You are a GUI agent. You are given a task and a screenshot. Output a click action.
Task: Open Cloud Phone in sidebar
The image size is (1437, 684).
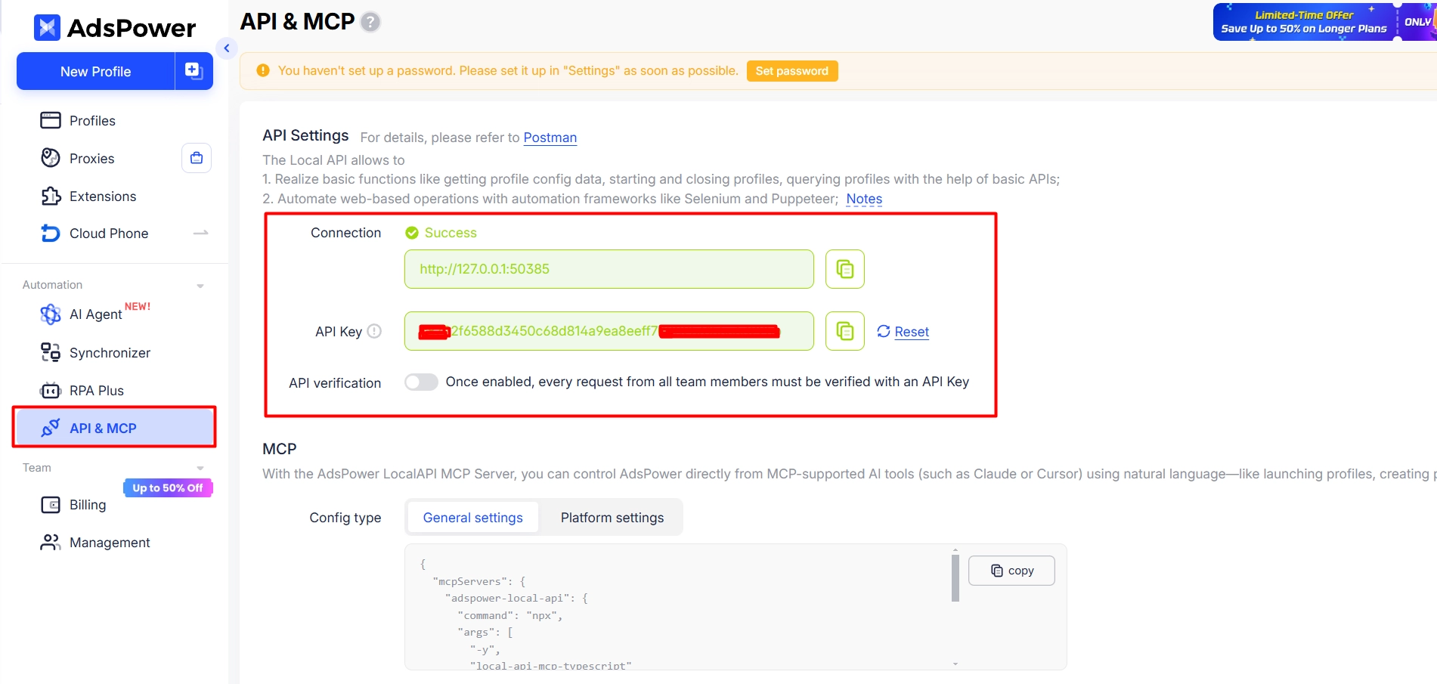pyautogui.click(x=109, y=234)
